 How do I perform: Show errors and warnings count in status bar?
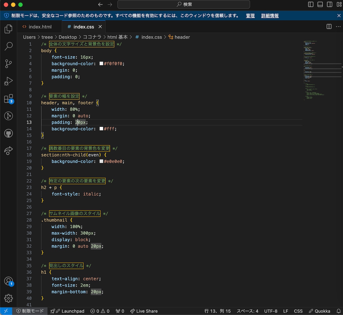100,311
